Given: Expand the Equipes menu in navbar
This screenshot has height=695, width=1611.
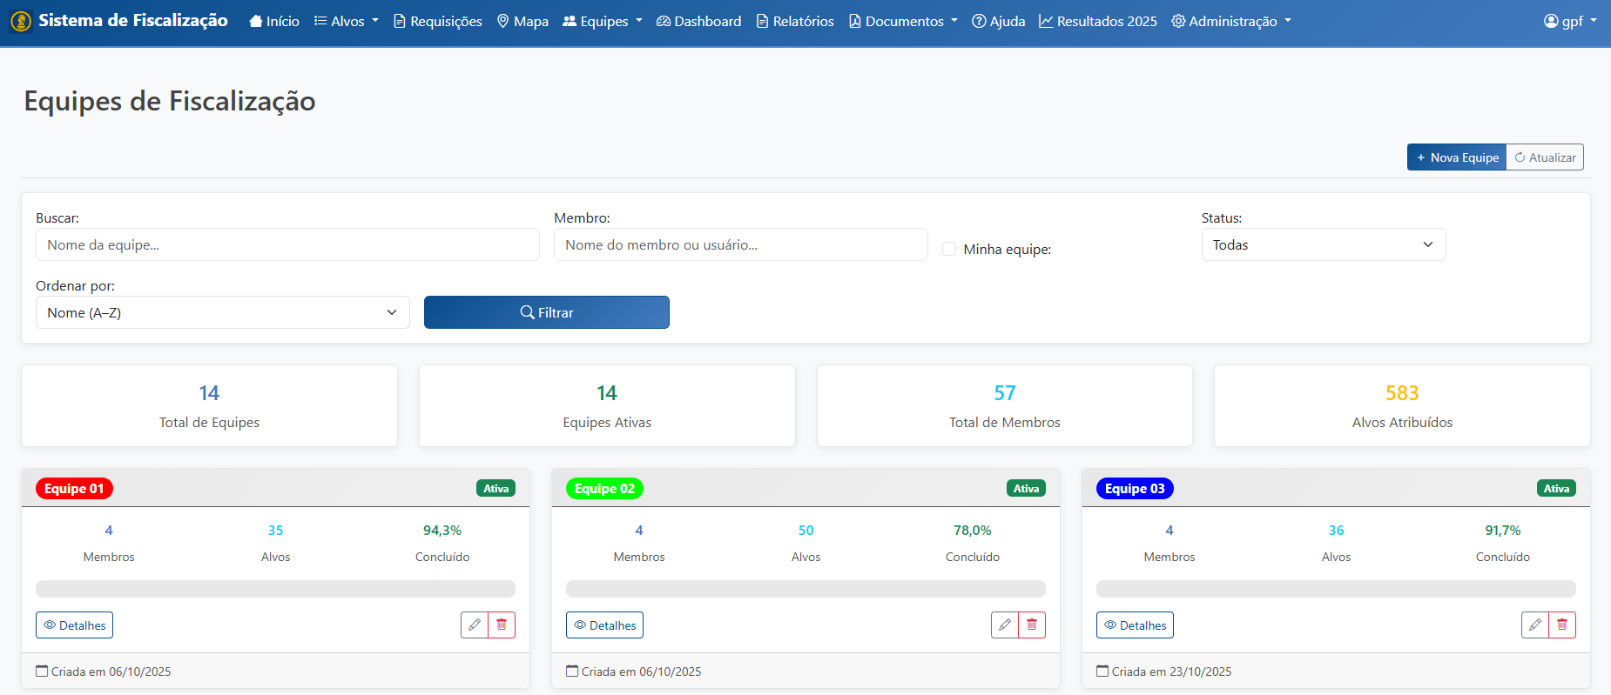Looking at the screenshot, I should click(603, 21).
